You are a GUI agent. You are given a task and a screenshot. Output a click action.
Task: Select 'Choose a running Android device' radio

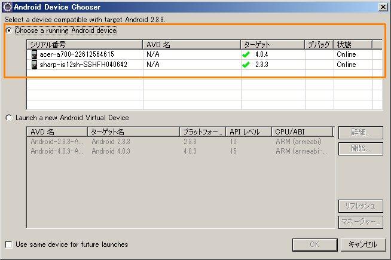click(9, 30)
